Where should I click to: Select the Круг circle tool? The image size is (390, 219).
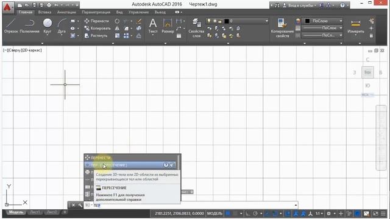coord(48,26)
